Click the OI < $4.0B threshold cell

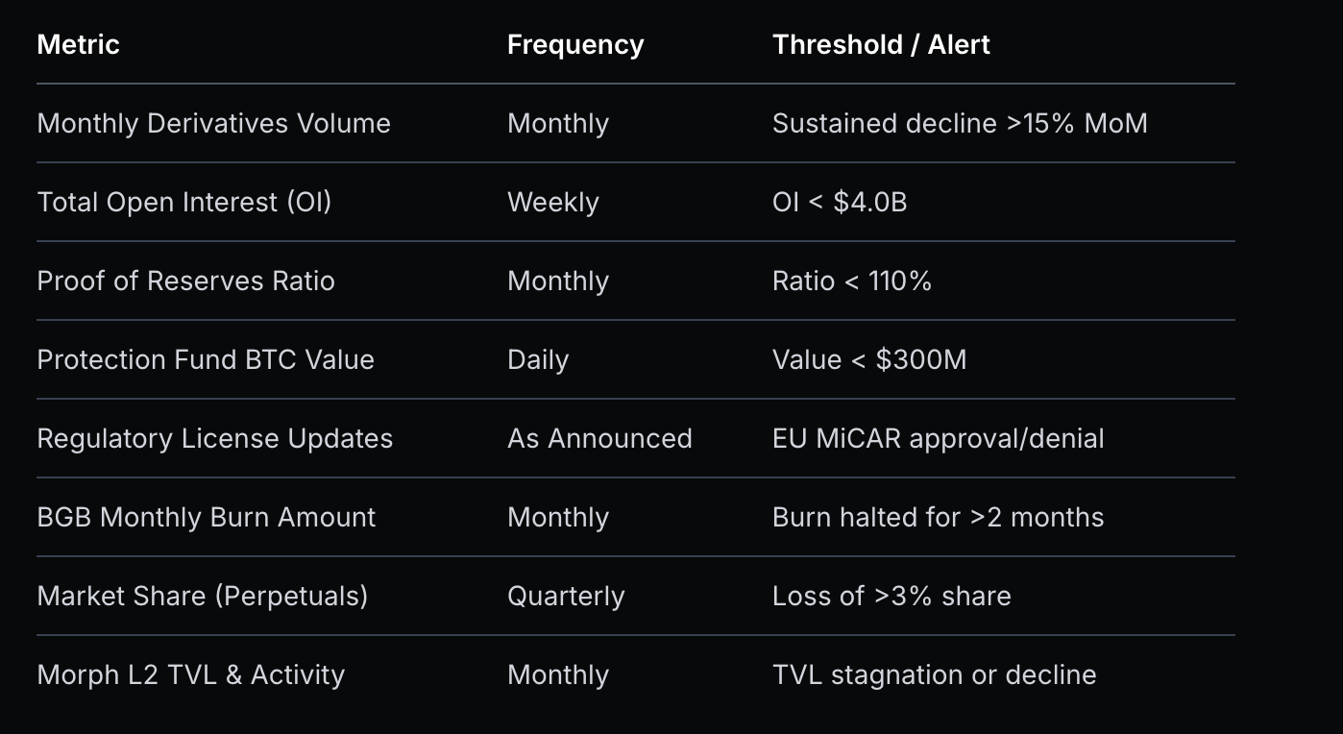click(839, 203)
